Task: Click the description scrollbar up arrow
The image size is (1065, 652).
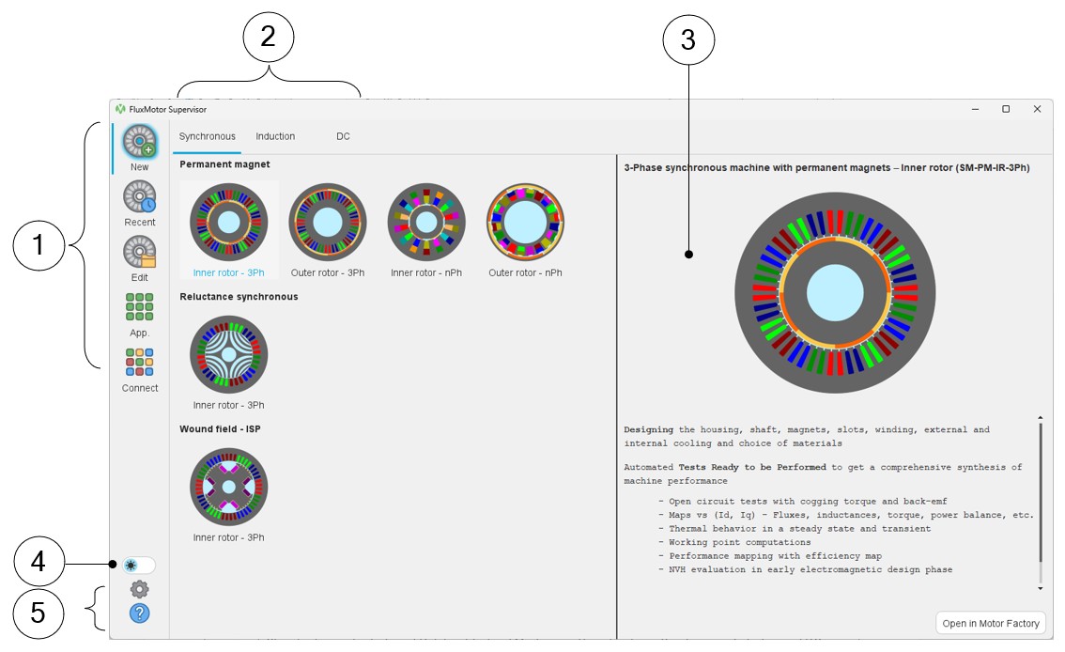Action: (x=1040, y=418)
